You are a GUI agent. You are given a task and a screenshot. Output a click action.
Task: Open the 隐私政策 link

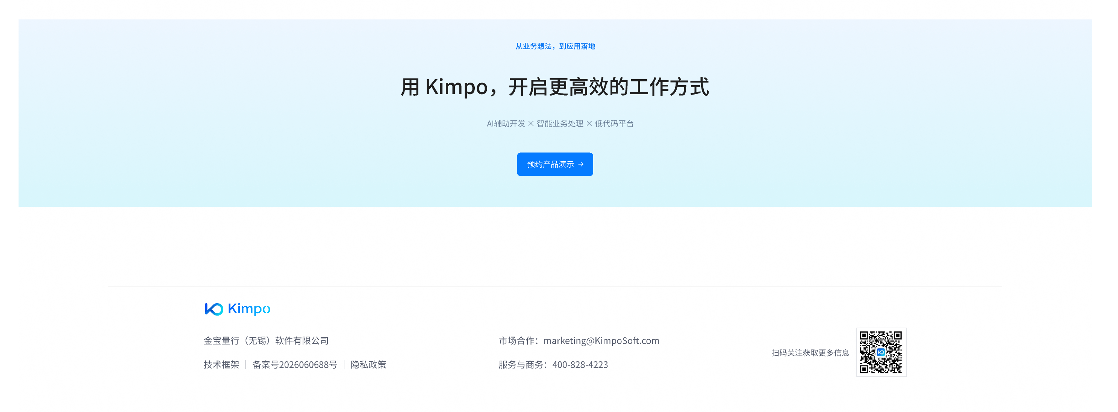pos(368,365)
